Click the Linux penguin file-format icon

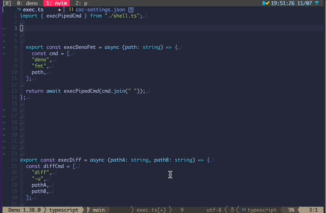[x=232, y=210]
